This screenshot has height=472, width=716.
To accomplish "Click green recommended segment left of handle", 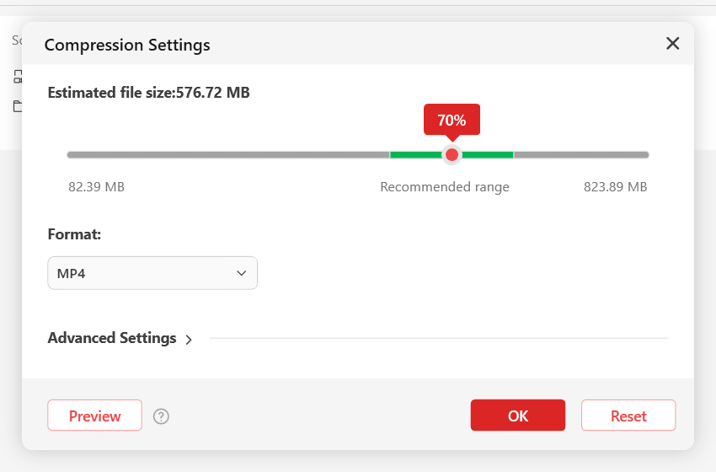I will click(416, 155).
